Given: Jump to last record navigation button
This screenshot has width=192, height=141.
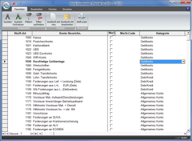Looking at the screenshot, I should pos(35,134).
